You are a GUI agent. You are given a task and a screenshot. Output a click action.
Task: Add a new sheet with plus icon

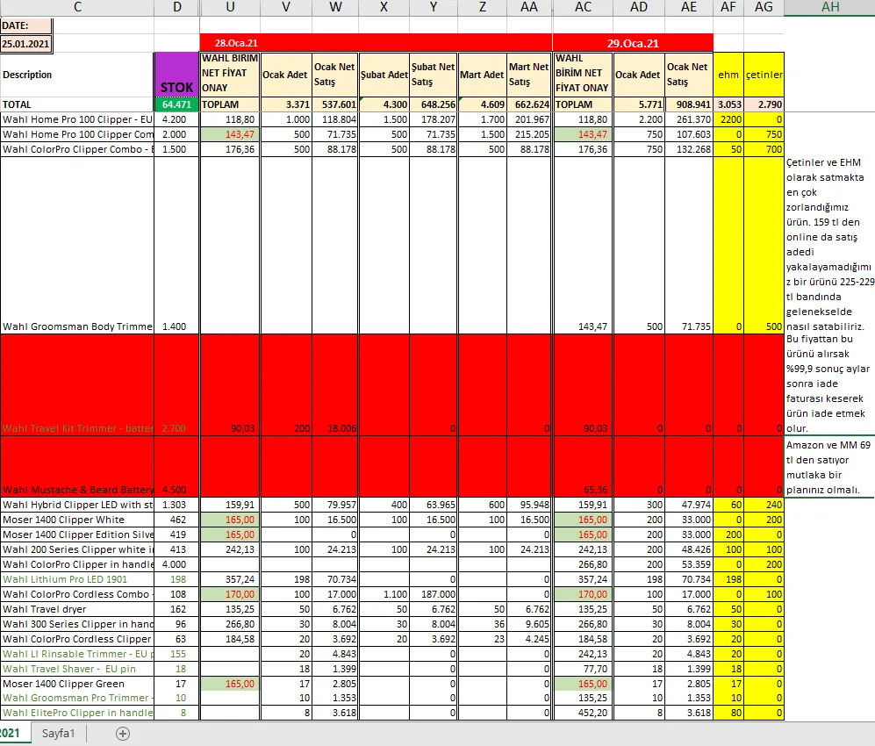coord(123,733)
